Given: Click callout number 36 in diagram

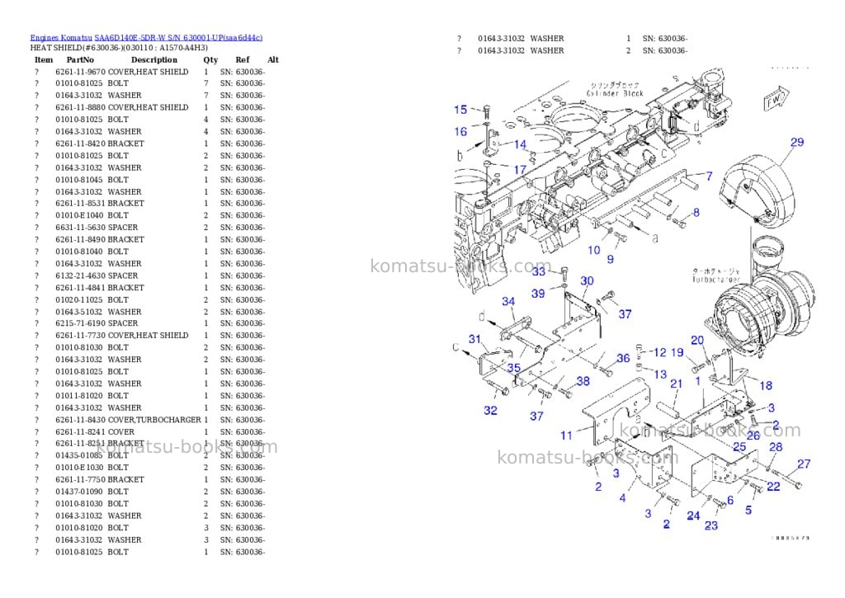Looking at the screenshot, I should 623,358.
